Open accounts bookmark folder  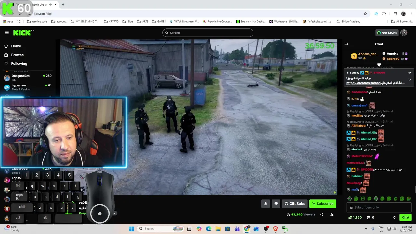pyautogui.click(x=59, y=22)
